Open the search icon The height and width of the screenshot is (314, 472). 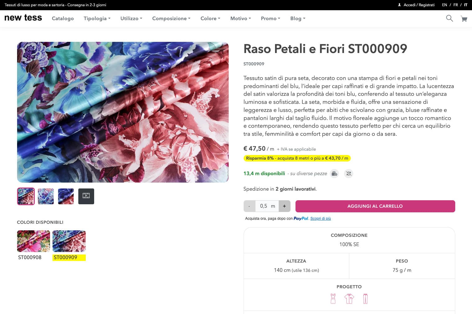point(449,18)
